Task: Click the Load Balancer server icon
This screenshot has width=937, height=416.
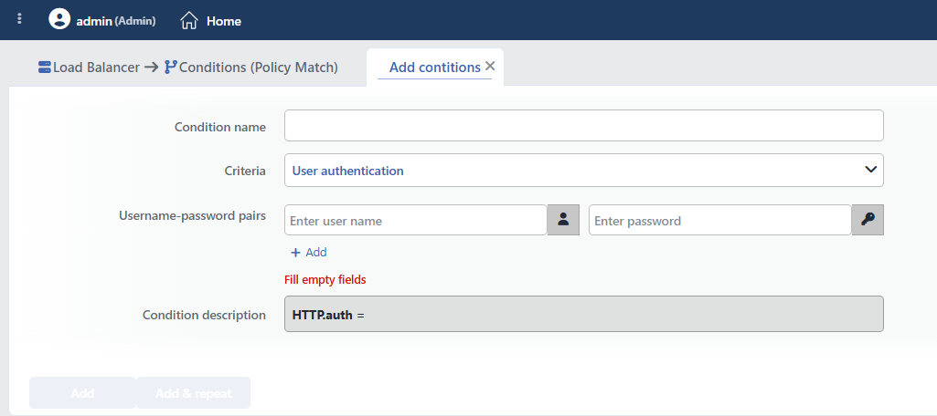Action: point(44,67)
